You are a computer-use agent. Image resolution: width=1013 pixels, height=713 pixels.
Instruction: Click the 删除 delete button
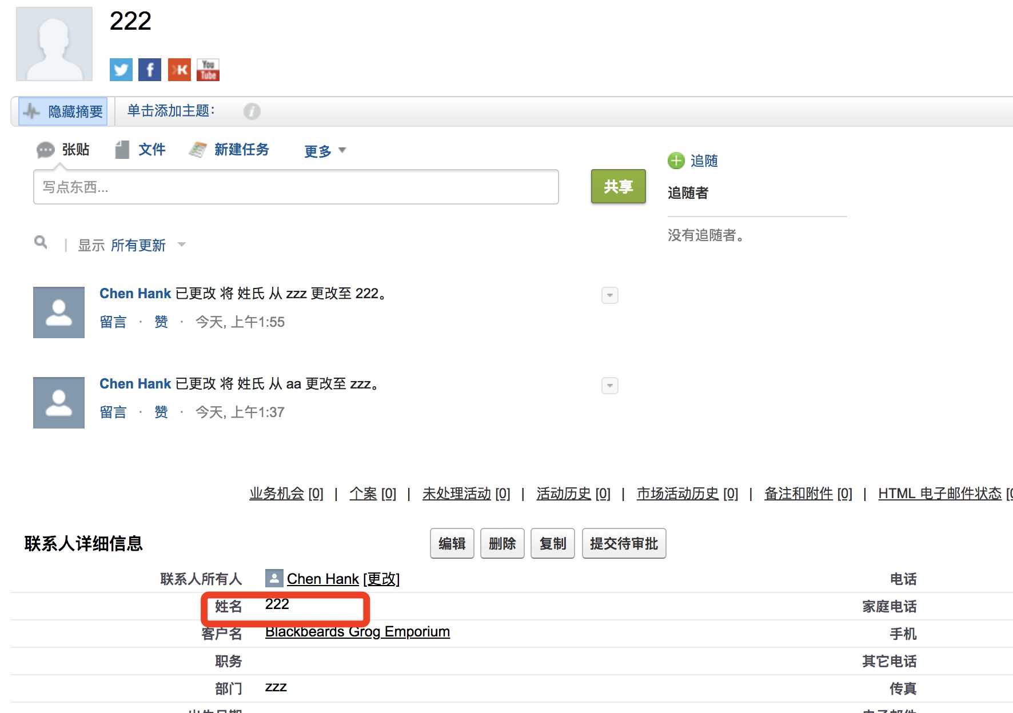point(502,543)
